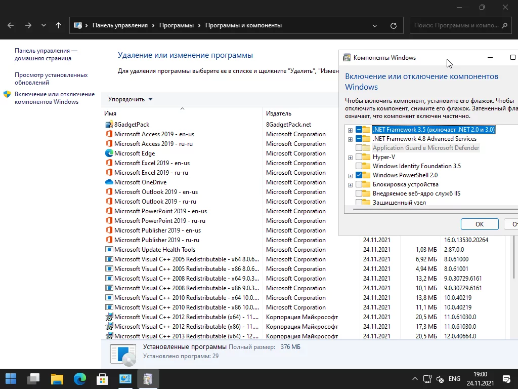Refresh the Programs and Features list
The image size is (518, 389).
tap(393, 25)
